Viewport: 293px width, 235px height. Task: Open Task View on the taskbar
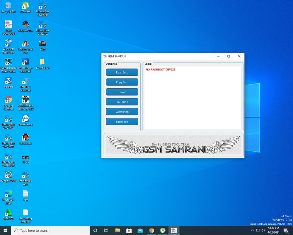[106, 230]
